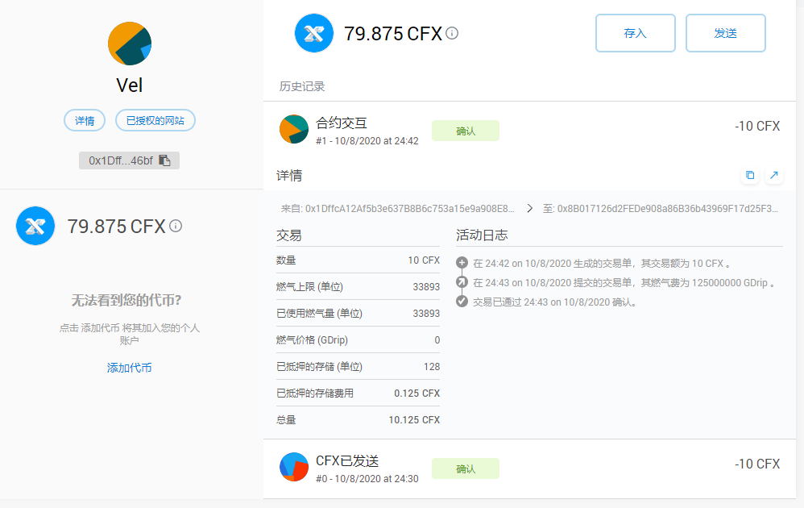Open the 详情 account details button
Viewport: 804px width, 508px height.
click(85, 121)
